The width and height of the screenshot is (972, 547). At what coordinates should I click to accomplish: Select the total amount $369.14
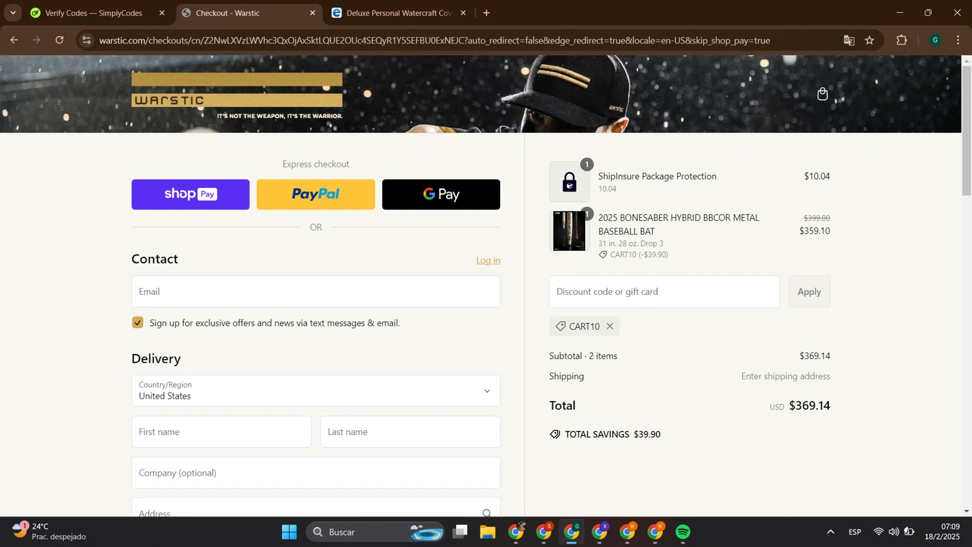pyautogui.click(x=809, y=406)
